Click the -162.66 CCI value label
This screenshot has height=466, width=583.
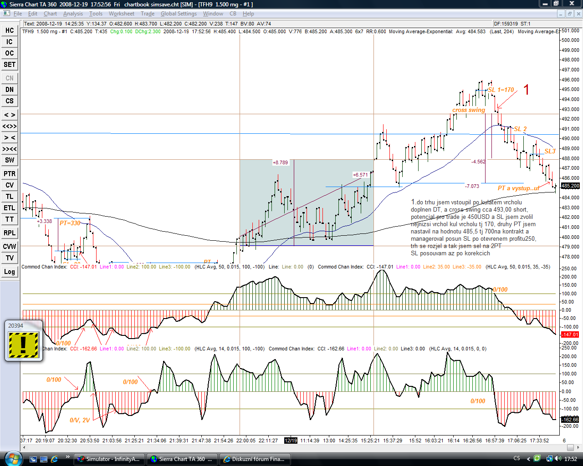tap(570, 420)
